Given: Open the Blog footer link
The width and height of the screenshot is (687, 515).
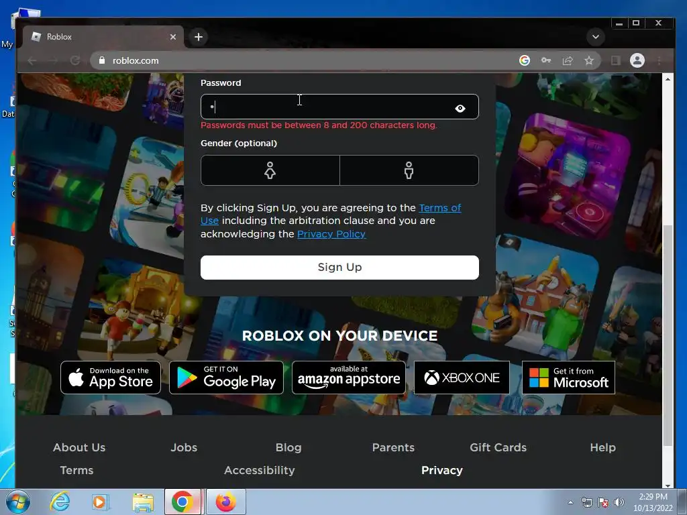Looking at the screenshot, I should point(288,447).
